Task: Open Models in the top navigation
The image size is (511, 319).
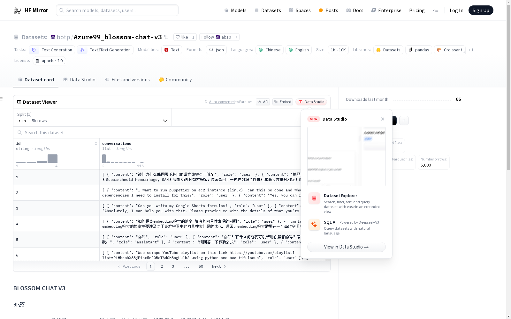Action: (235, 10)
